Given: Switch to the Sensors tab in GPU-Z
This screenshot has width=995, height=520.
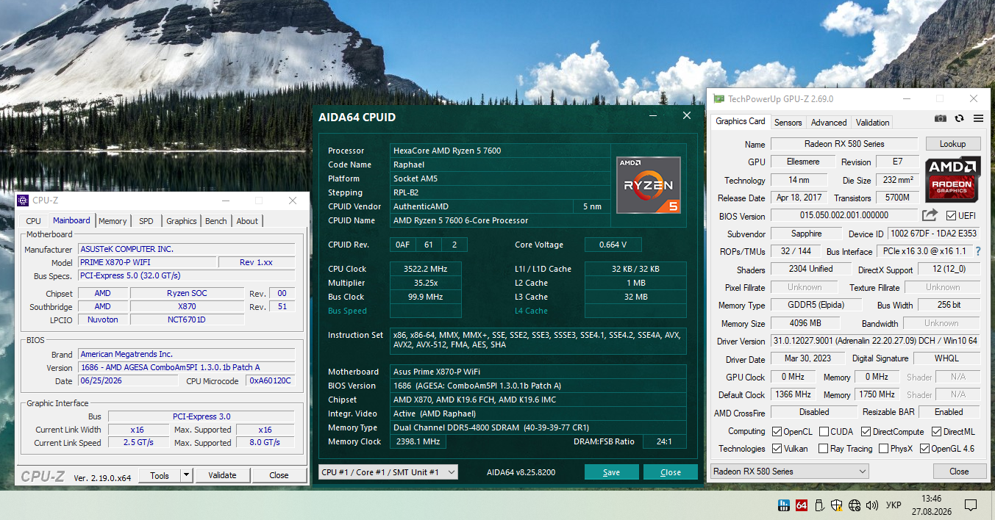Looking at the screenshot, I should click(788, 123).
